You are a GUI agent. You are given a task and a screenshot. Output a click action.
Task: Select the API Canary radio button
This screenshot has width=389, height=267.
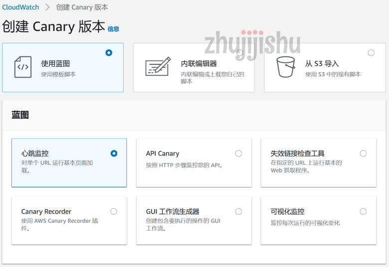[238, 153]
